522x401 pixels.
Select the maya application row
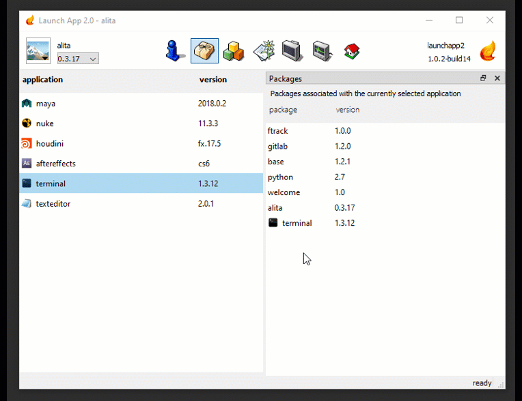[141, 104]
